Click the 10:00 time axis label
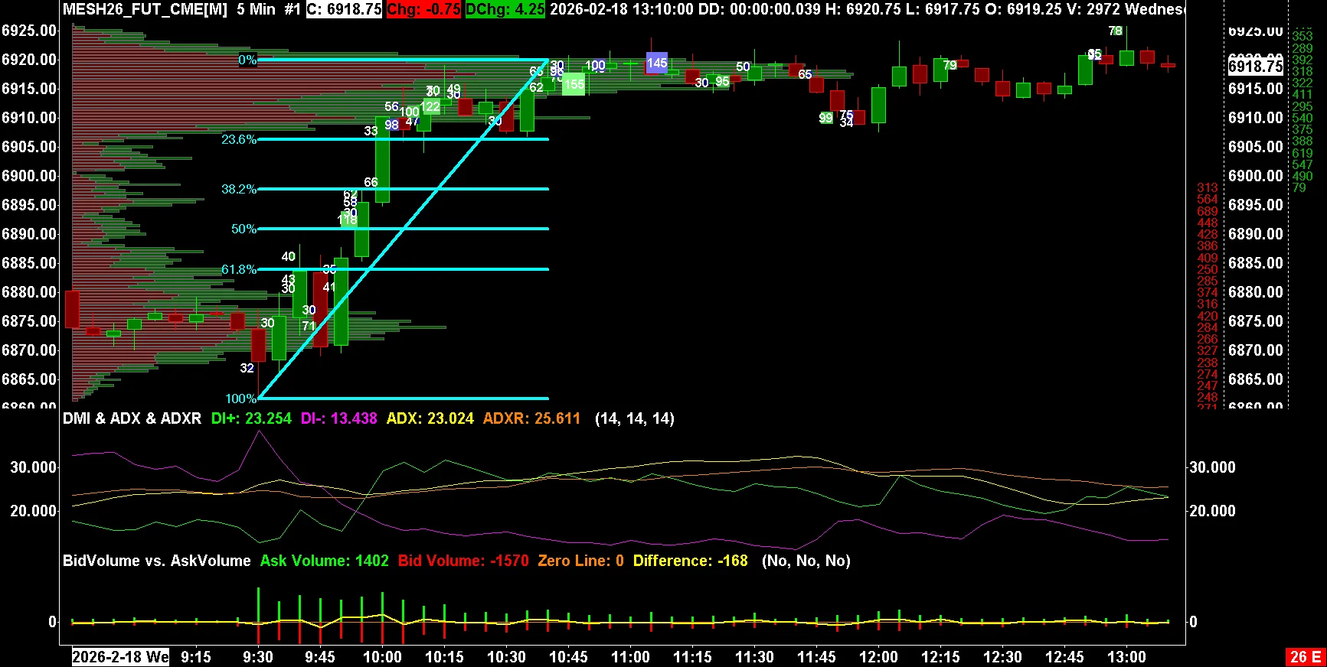 (382, 657)
